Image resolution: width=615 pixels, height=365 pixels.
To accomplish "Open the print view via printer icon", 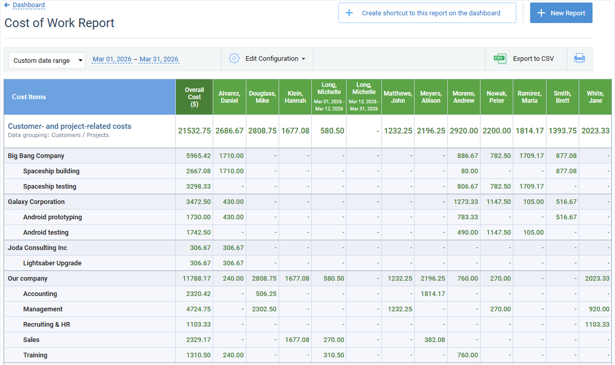I will [579, 58].
